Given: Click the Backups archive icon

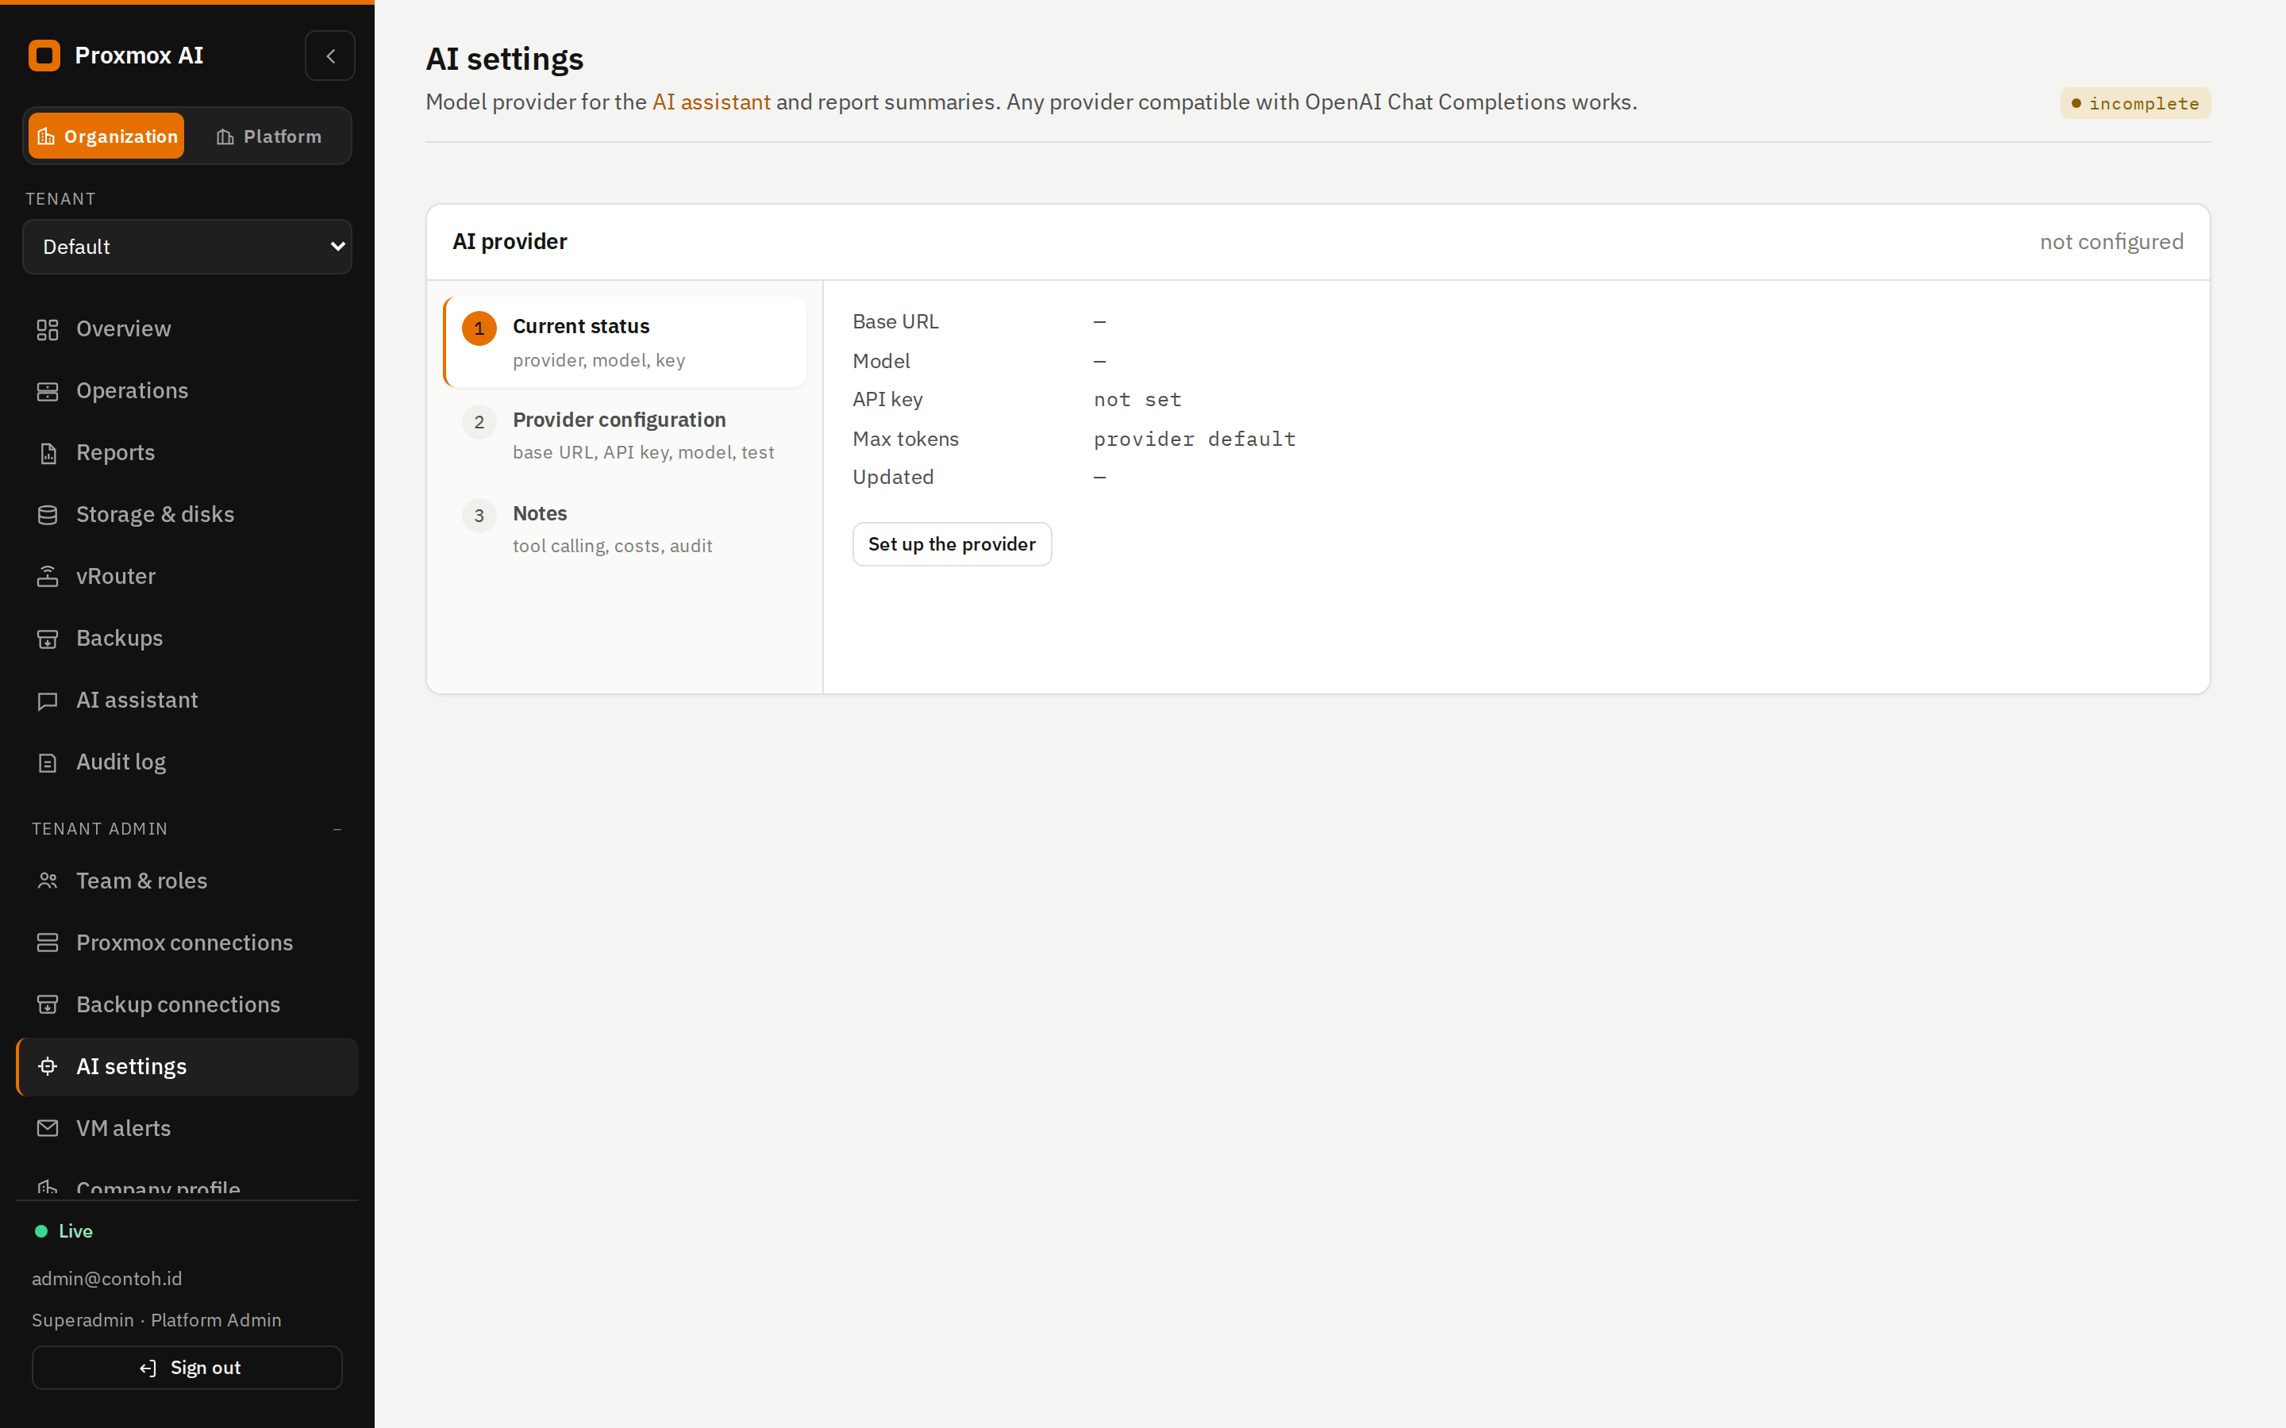Looking at the screenshot, I should click(48, 639).
